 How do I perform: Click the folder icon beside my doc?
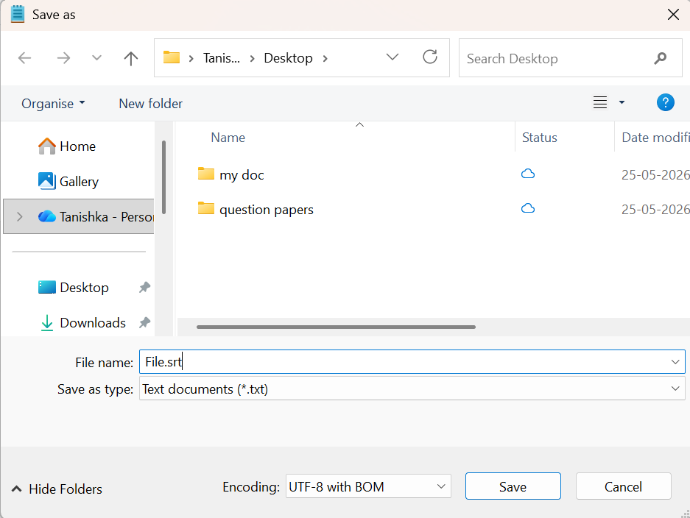[206, 173]
